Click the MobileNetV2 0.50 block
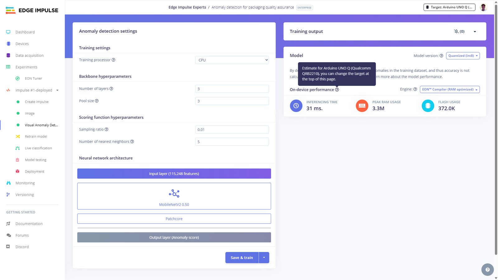This screenshot has width=498, height=280. pyautogui.click(x=174, y=196)
